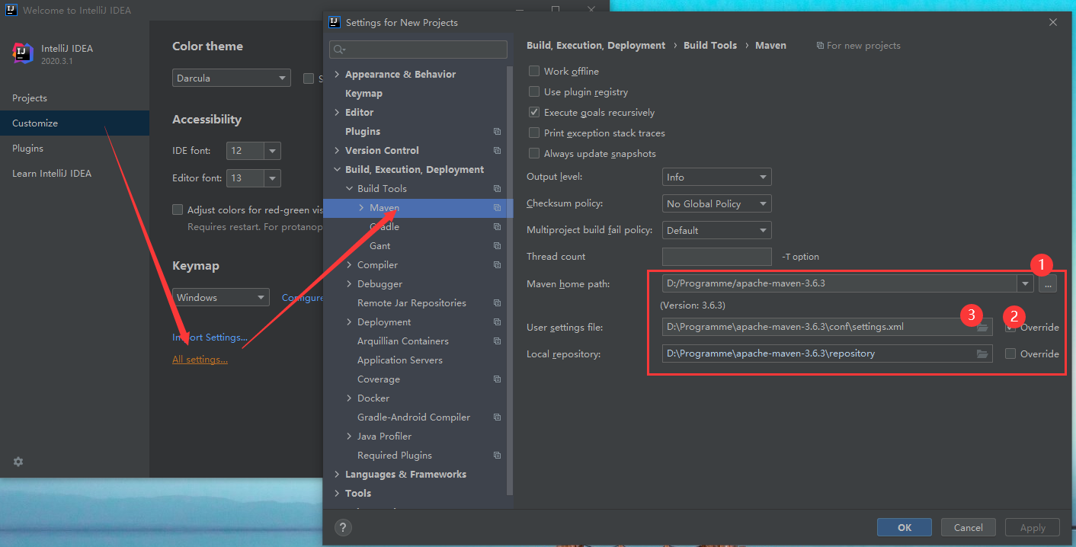Click the Settings dialog title bar IntelliJ icon
1076x547 pixels.
(334, 22)
